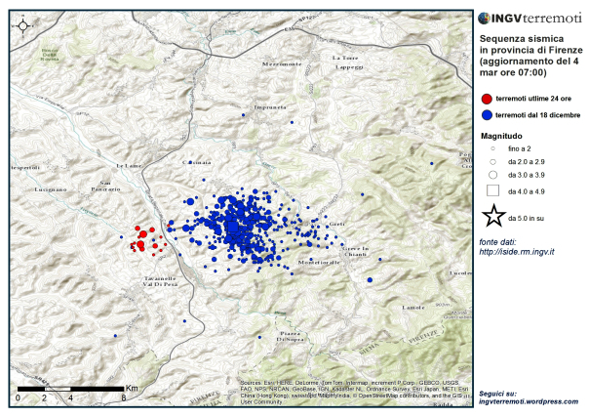The height and width of the screenshot is (417, 589).
Task: Select the square symbol for magnitude 4.0–4.9
Action: point(493,189)
